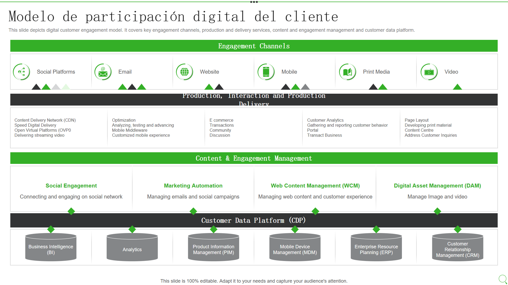Click the slide title Modelo de participación digital
Viewport: 508px width, 285px height.
point(173,17)
